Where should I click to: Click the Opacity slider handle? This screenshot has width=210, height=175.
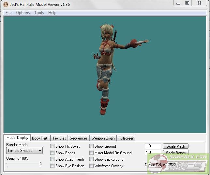tap(41, 164)
